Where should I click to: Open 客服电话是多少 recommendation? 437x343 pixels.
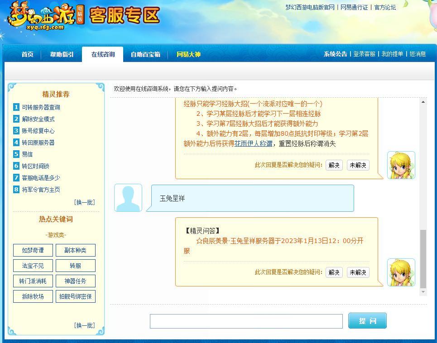41,178
